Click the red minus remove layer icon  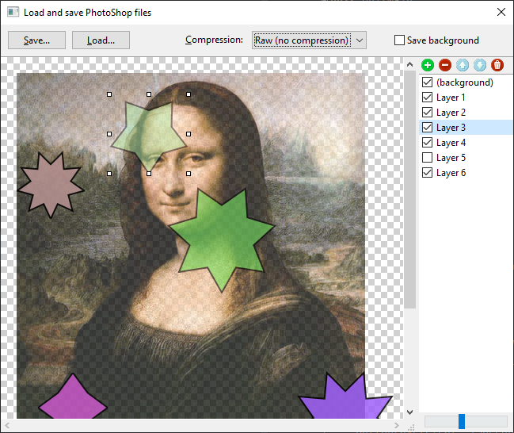click(x=445, y=65)
